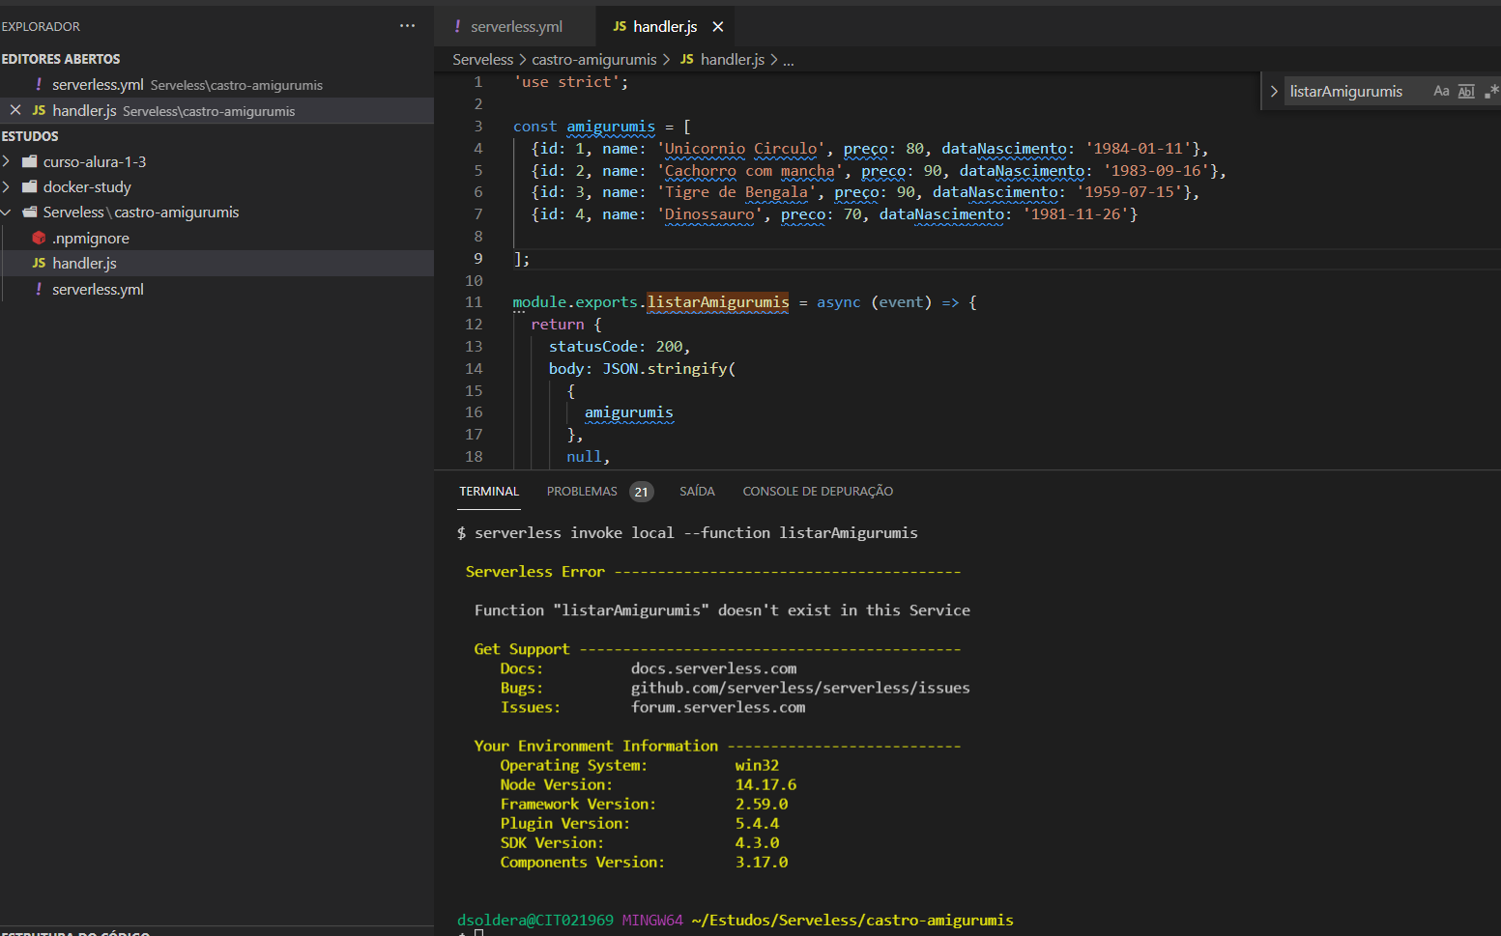This screenshot has height=936, width=1501.
Task: Click 'use strict' statement on line 1
Action: 571,82
